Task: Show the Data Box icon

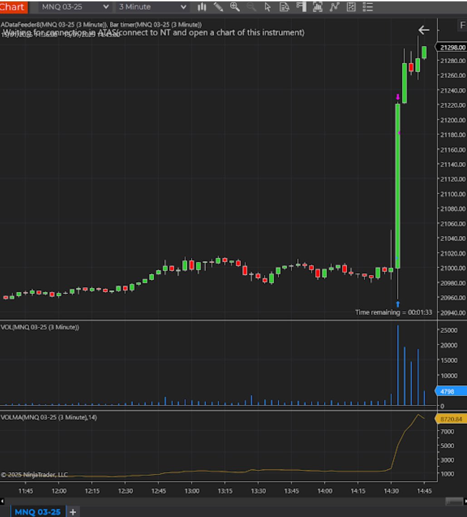Action: (x=284, y=7)
